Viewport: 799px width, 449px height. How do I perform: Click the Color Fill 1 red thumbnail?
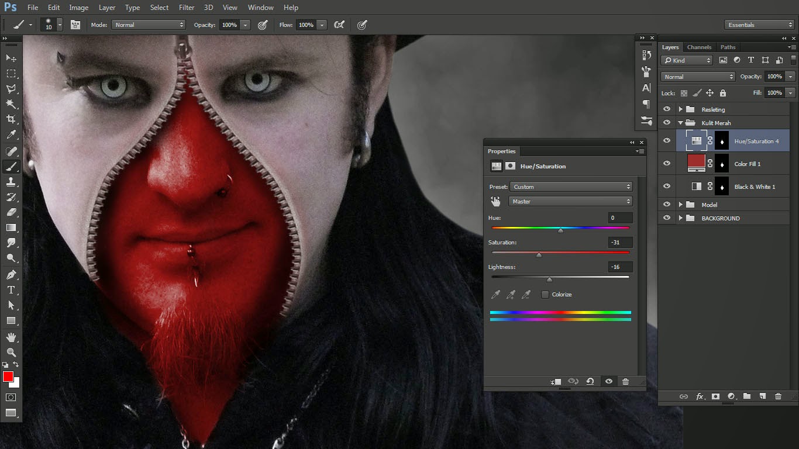pos(696,164)
